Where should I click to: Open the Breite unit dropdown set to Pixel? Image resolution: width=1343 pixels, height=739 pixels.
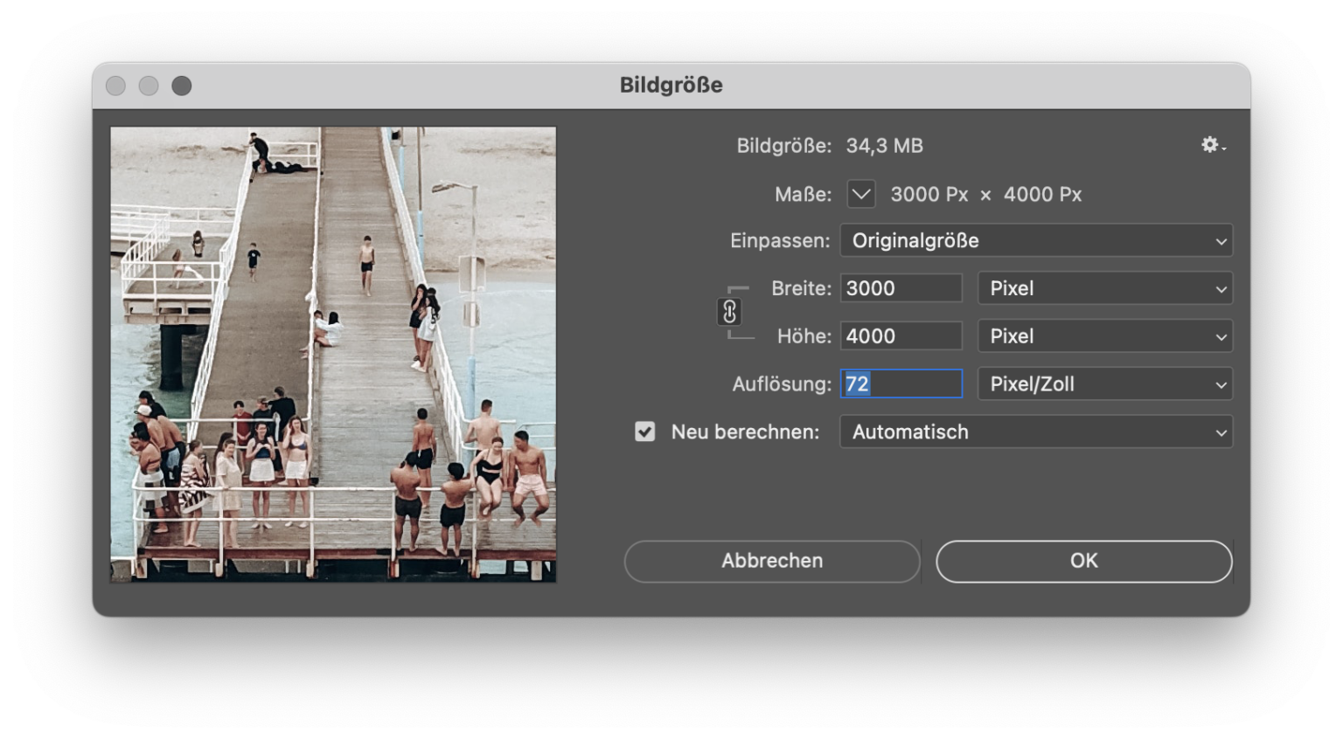coord(1104,288)
